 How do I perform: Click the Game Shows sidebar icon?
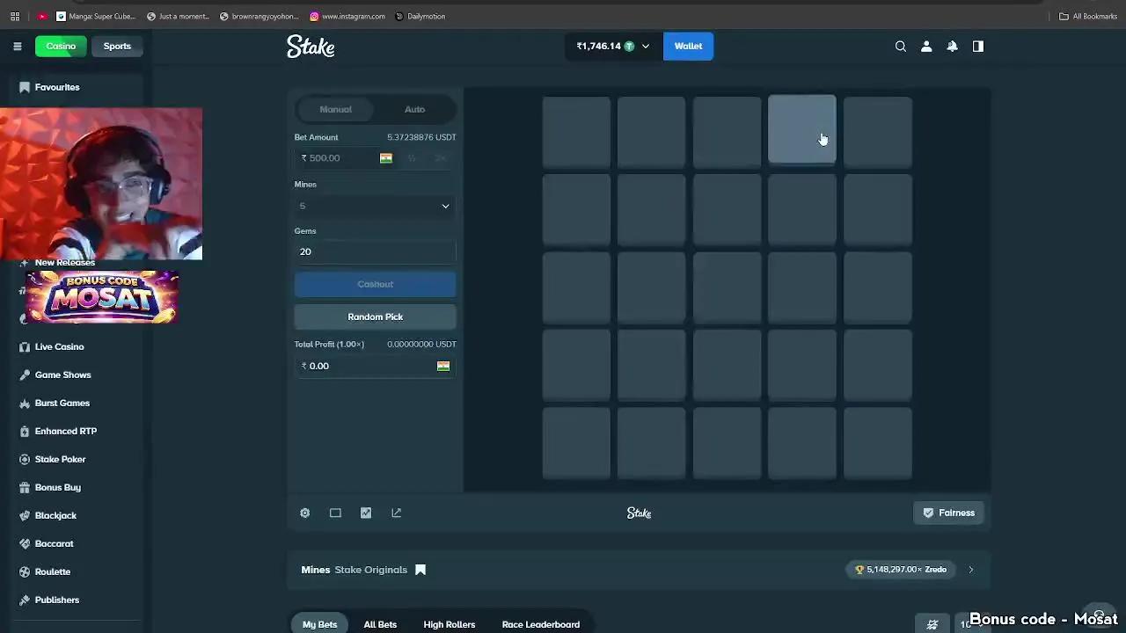(x=25, y=375)
